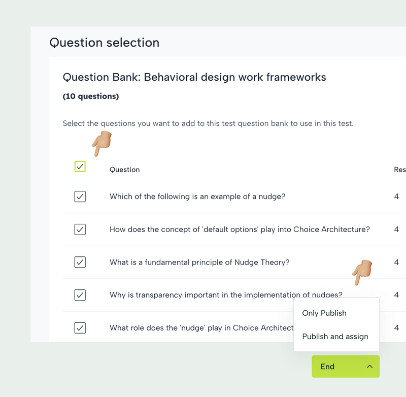Open the 'example of a nudge' question text

[x=197, y=196]
